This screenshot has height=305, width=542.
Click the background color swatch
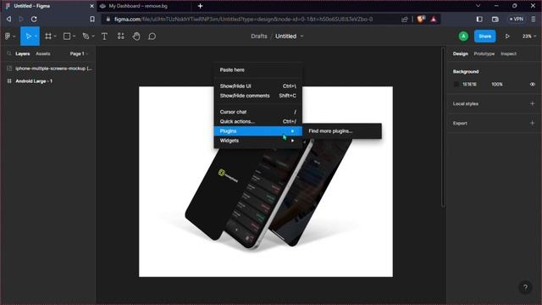click(x=456, y=85)
